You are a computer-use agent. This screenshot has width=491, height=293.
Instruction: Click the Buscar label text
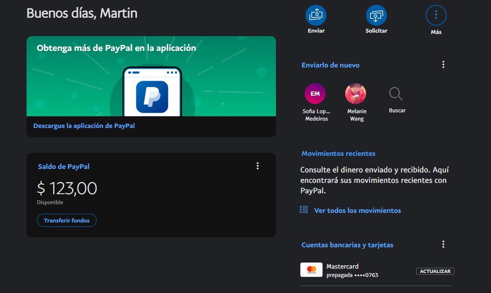[397, 111]
